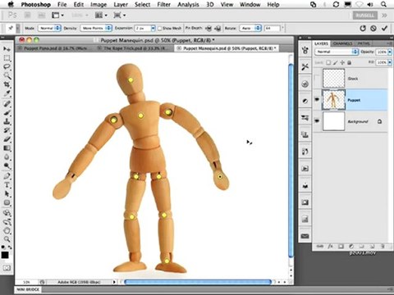The width and height of the screenshot is (394, 295).
Task: Open the Analysis menu
Action: coord(188,5)
